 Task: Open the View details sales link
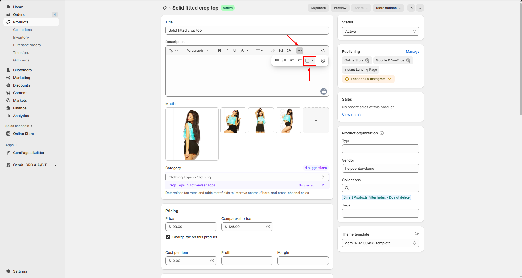[352, 115]
